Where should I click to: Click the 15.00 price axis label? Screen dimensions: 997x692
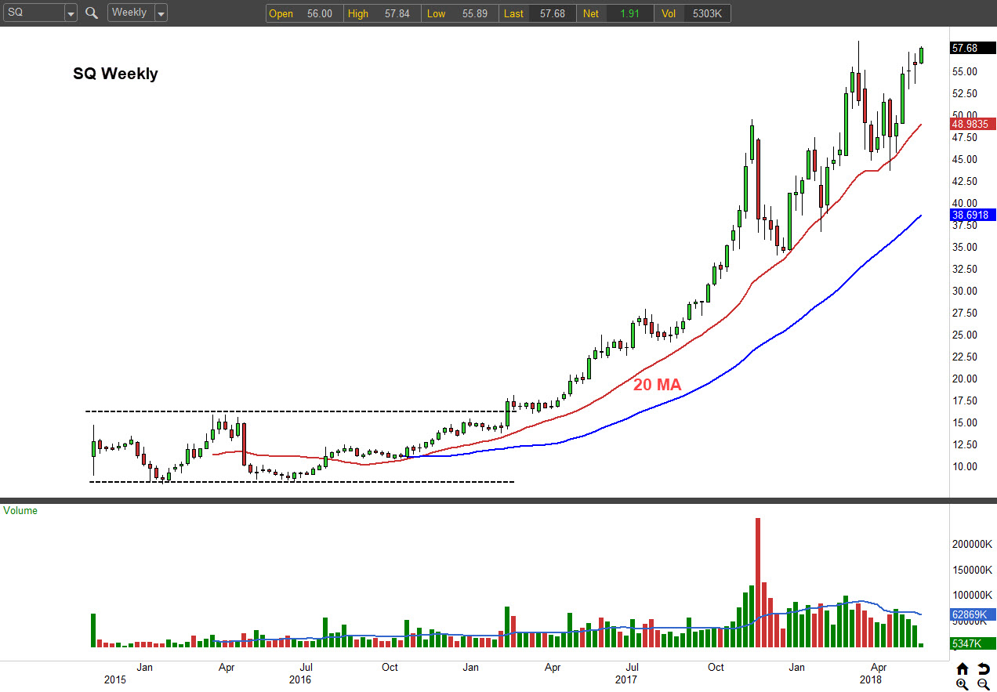pyautogui.click(x=964, y=422)
